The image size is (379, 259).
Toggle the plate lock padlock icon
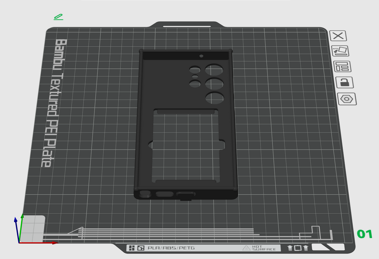click(345, 82)
